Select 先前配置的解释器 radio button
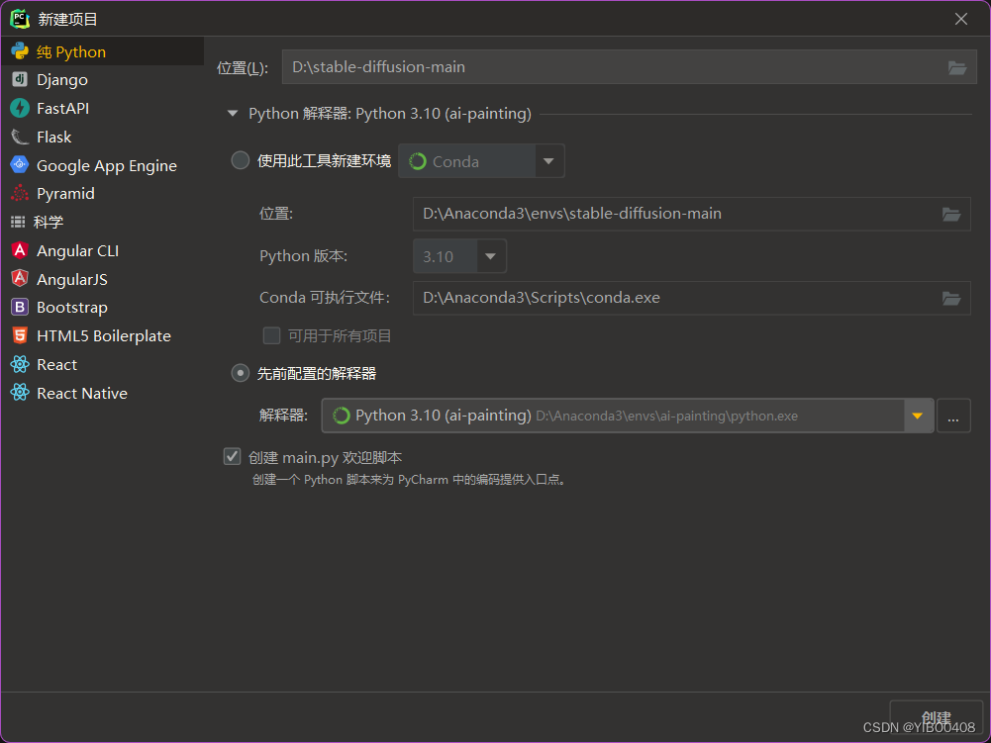Viewport: 991px width, 743px height. click(240, 373)
